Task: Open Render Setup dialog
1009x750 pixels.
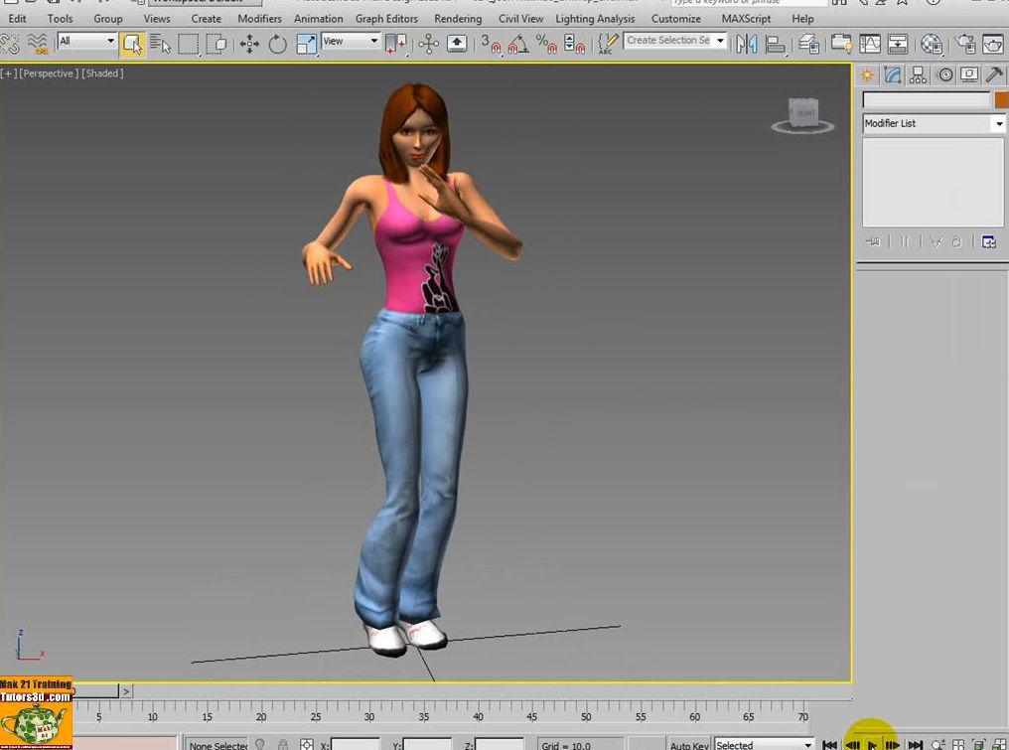Action: click(964, 45)
